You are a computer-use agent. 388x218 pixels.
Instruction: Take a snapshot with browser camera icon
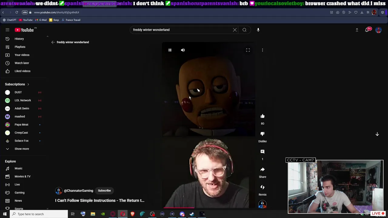pyautogui.click(x=338, y=12)
